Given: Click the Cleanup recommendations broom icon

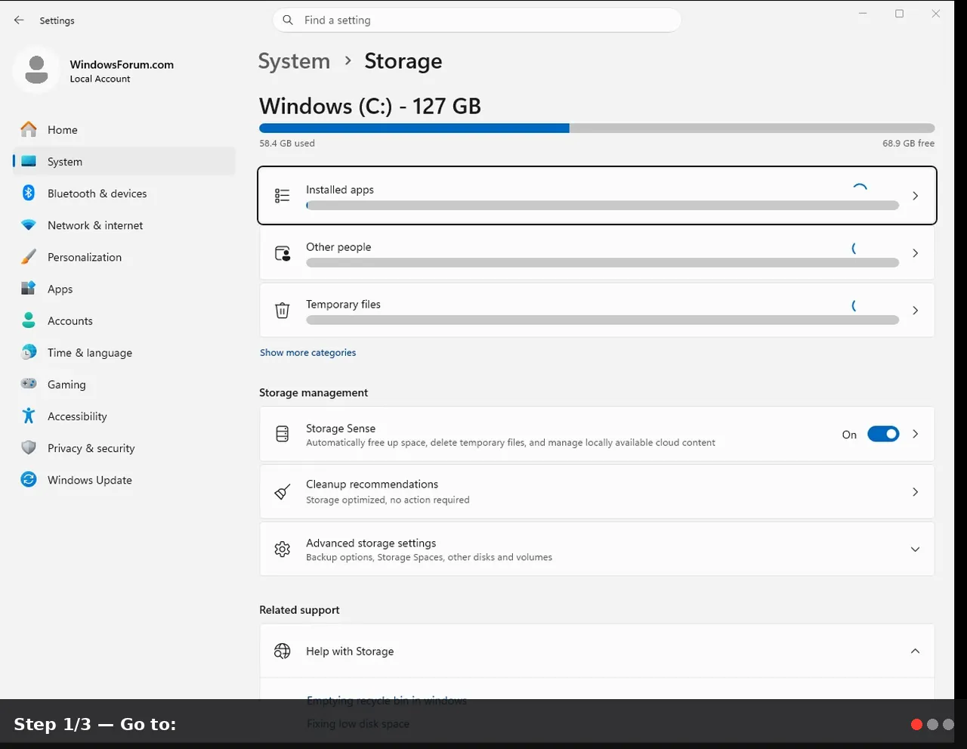Looking at the screenshot, I should pyautogui.click(x=283, y=492).
